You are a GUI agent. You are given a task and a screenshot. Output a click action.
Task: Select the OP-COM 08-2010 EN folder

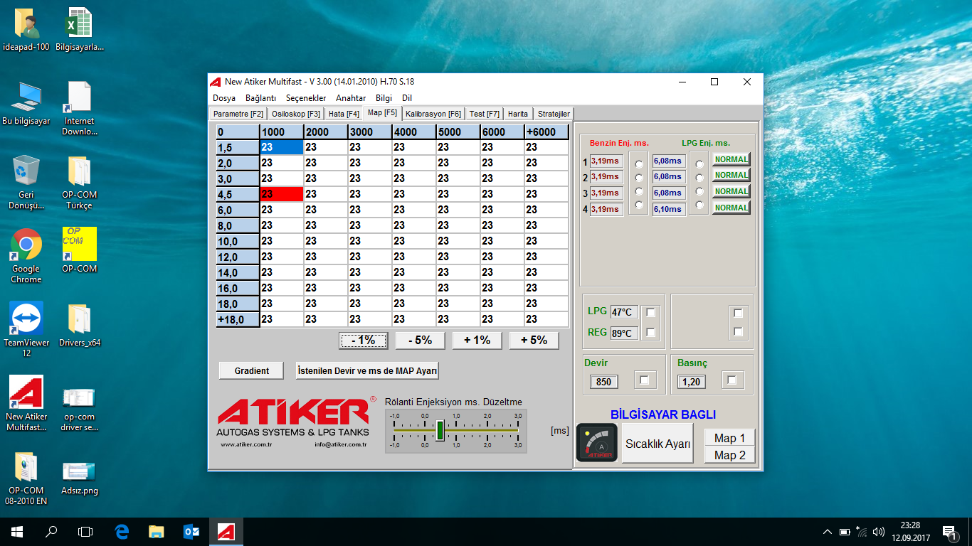point(26,466)
